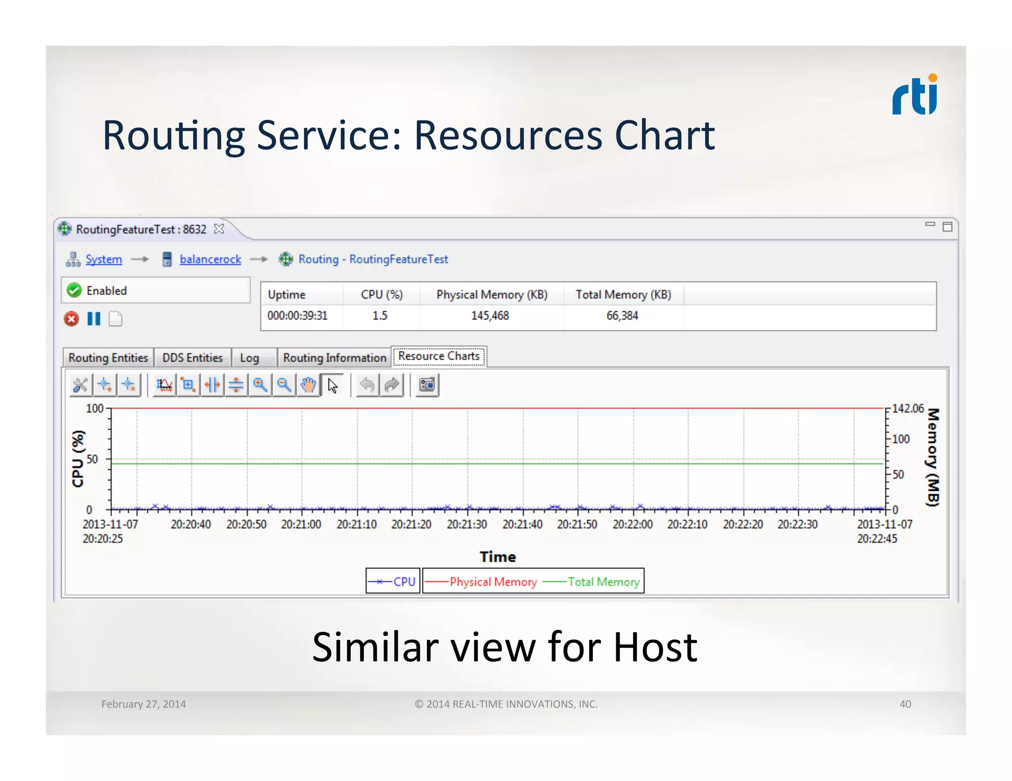
Task: Click the Routing service breadcrumb icon
Action: [286, 259]
